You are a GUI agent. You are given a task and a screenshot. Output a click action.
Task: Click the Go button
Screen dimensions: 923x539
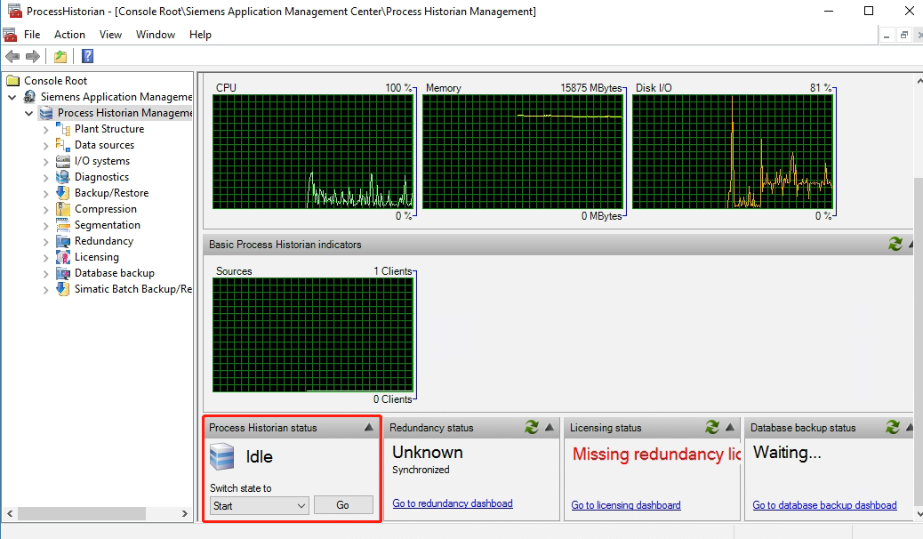tap(343, 505)
